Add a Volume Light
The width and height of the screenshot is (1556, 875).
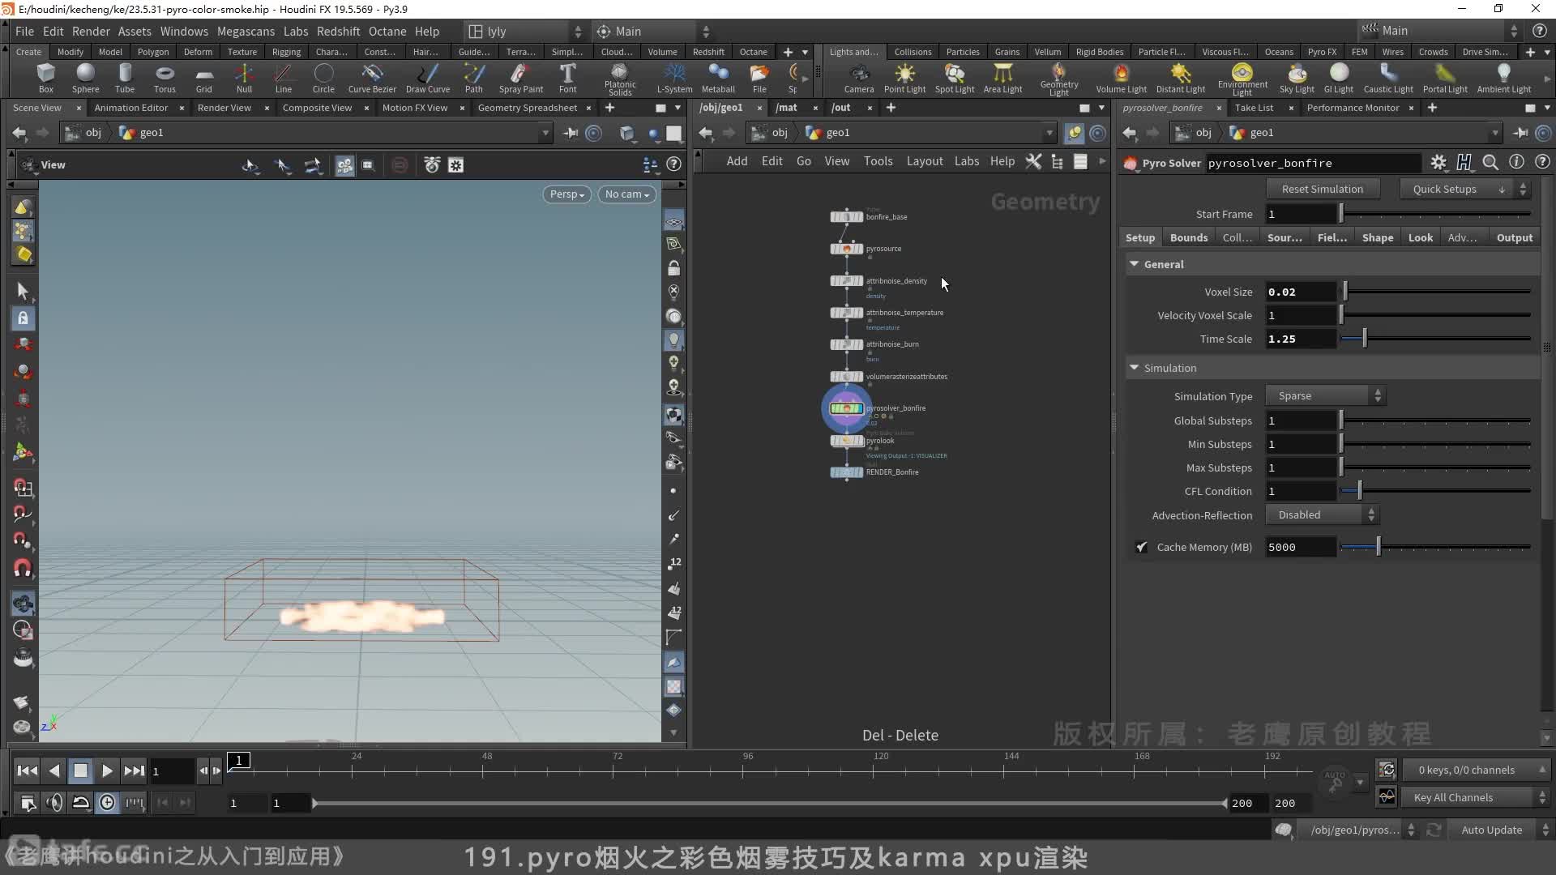(1122, 79)
